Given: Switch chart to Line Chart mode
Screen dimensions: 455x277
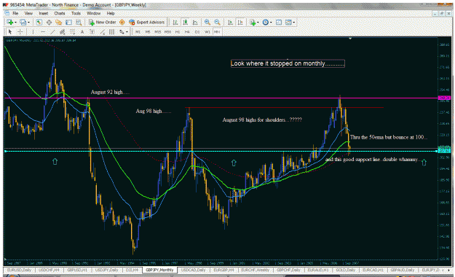Looking at the screenshot, I should 195,23.
